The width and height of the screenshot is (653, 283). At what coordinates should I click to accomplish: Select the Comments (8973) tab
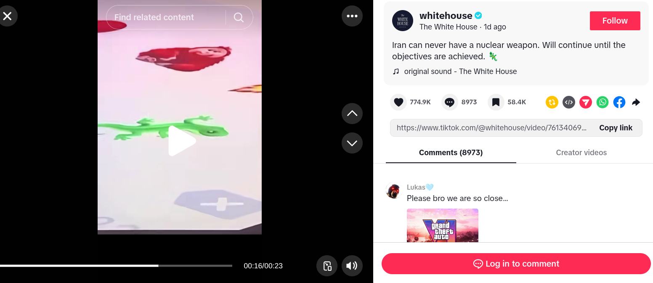tap(451, 153)
